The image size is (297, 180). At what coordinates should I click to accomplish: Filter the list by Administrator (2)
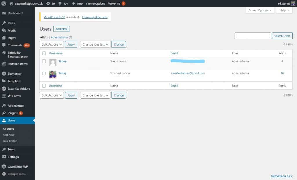click(x=61, y=37)
